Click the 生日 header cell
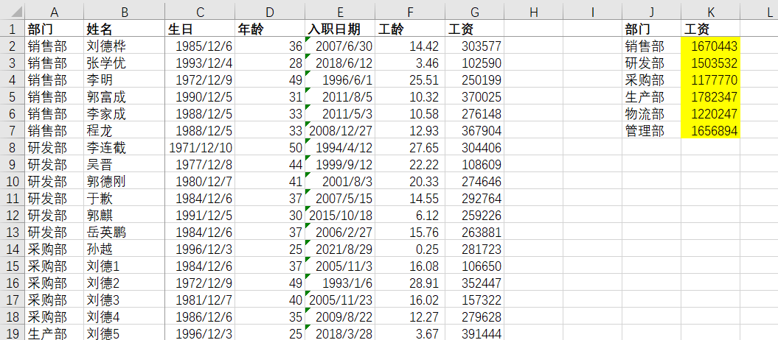 point(200,29)
